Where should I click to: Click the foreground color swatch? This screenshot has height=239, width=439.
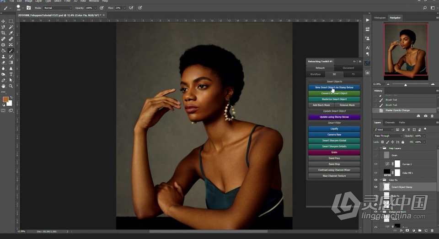5,99
